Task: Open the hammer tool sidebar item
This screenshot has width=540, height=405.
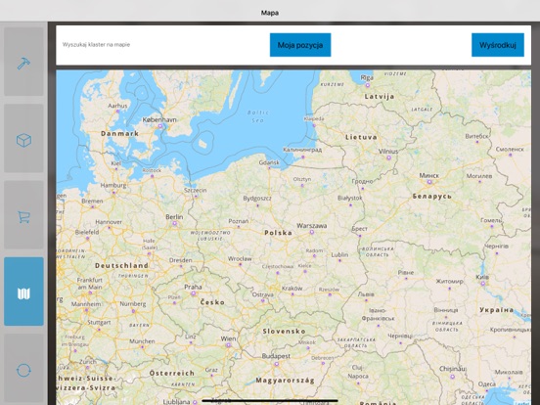Action: pyautogui.click(x=23, y=62)
